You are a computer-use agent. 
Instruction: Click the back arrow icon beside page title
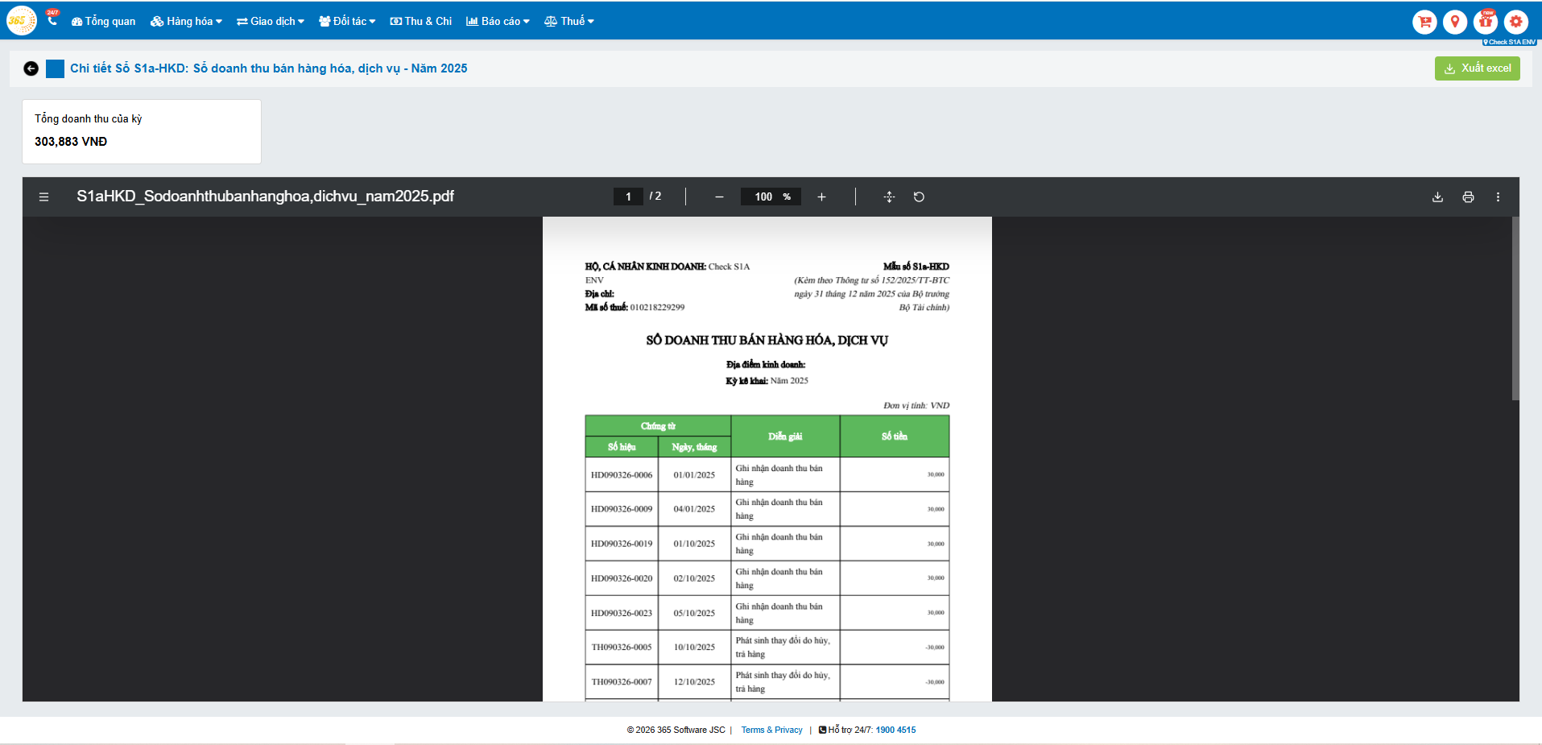click(31, 68)
